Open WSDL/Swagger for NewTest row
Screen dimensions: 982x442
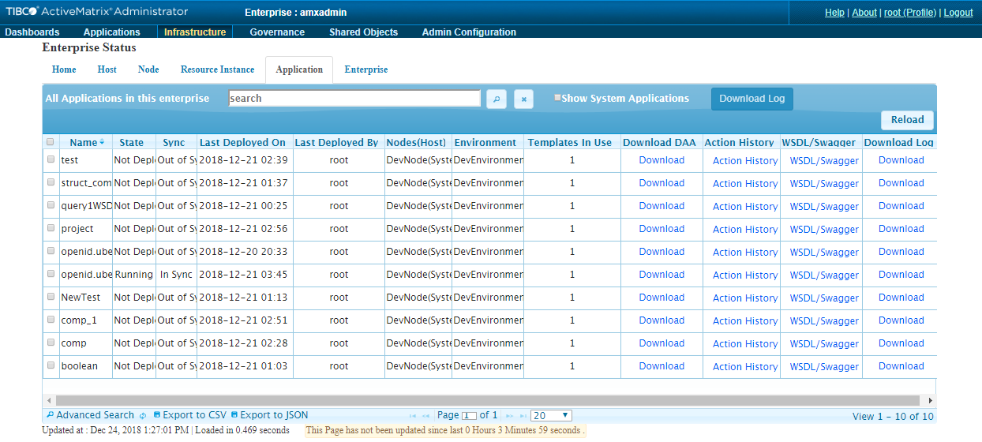(824, 298)
